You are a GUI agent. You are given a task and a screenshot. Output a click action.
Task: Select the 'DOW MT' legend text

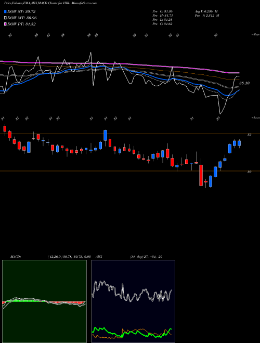pyautogui.click(x=22, y=18)
